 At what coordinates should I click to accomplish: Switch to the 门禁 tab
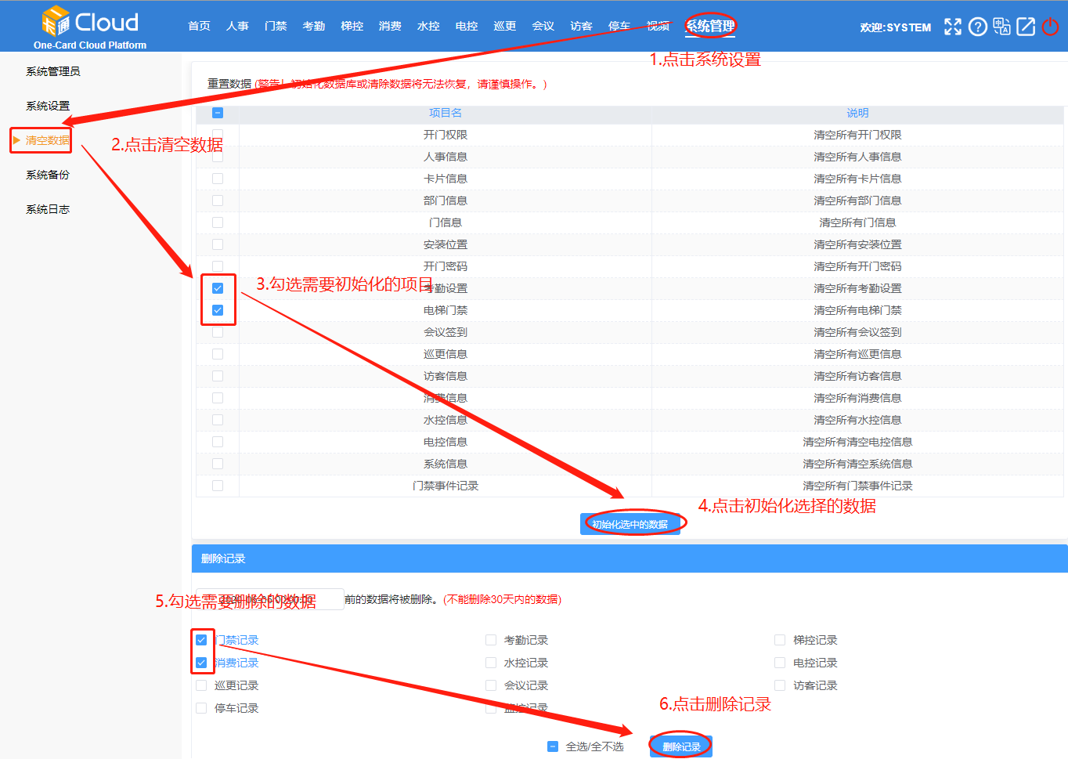click(275, 25)
